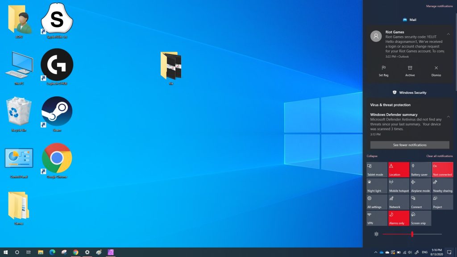
Task: Dismiss the Riot Games notification
Action: pos(436,71)
